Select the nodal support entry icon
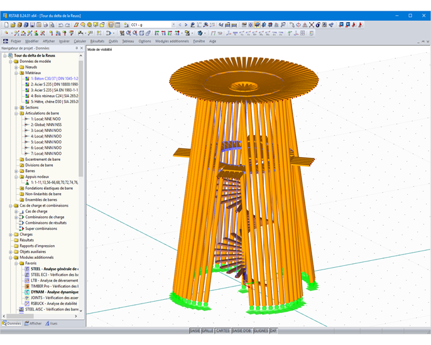The image size is (431, 345). [26, 182]
